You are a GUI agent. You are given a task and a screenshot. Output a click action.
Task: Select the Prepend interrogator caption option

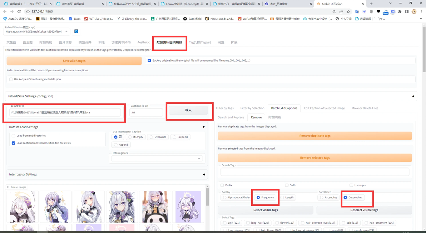(180, 137)
